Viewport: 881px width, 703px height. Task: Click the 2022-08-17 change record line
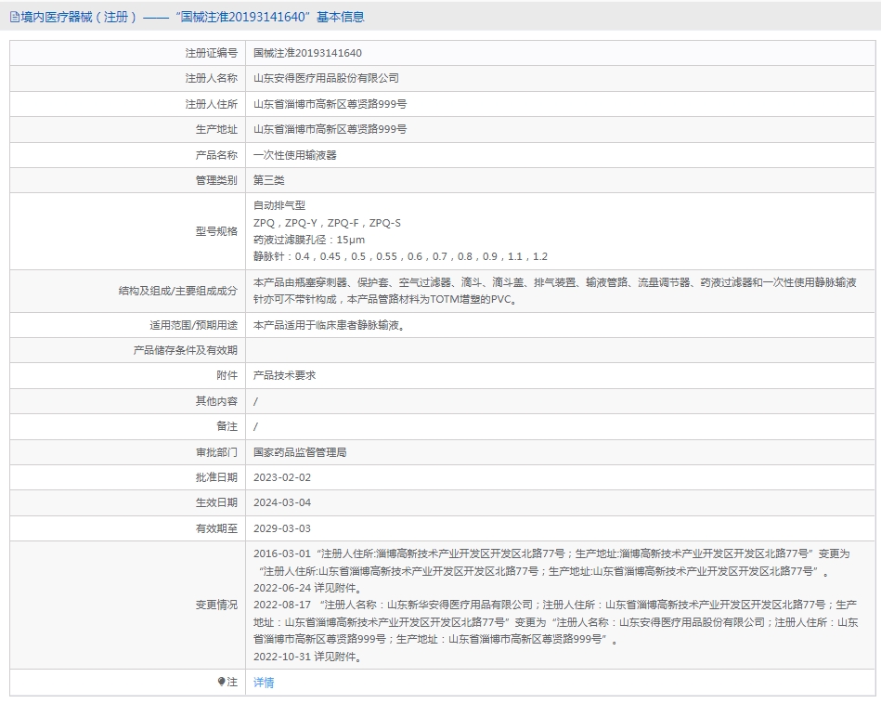click(556, 622)
